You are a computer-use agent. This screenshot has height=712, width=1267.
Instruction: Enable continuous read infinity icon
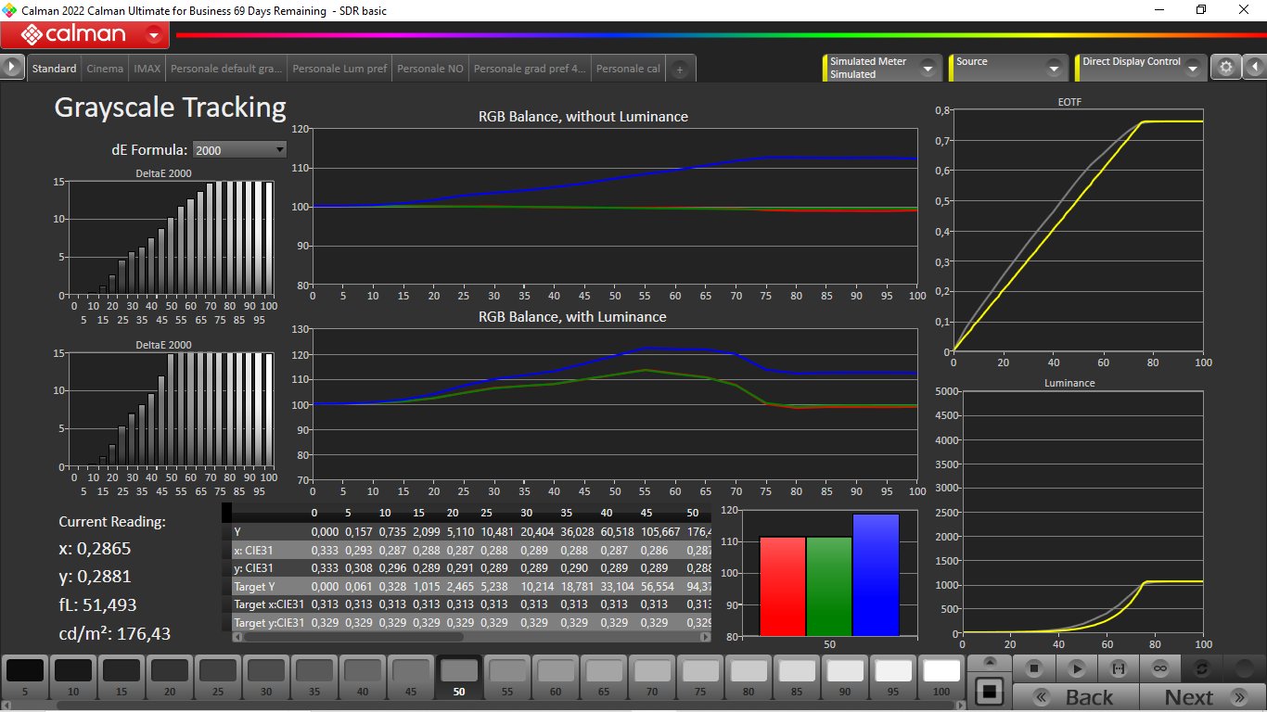click(x=1159, y=668)
